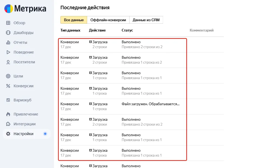Click the Поведение play icon
260x168 pixels.
[x=8, y=52]
